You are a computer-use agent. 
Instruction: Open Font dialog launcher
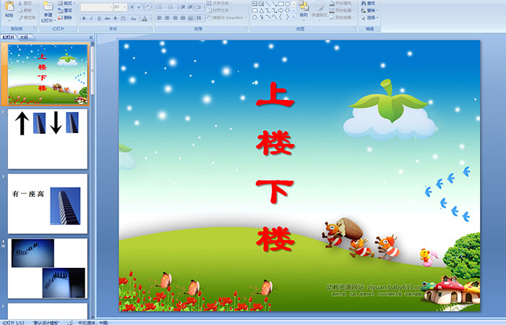pyautogui.click(x=150, y=29)
